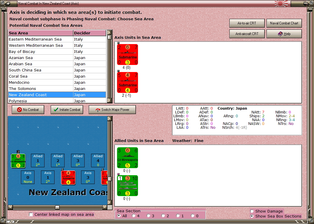
Task: Open the Help button
Action: click(x=284, y=34)
